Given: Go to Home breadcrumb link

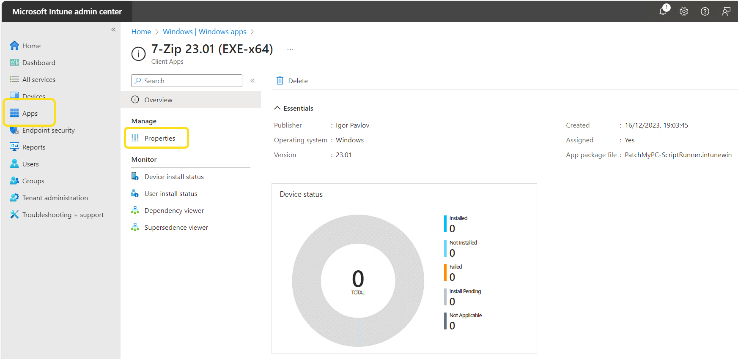Looking at the screenshot, I should [141, 32].
